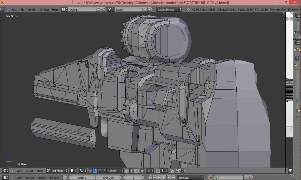
Task: Open the pivot point dropdown
Action: click(83, 171)
